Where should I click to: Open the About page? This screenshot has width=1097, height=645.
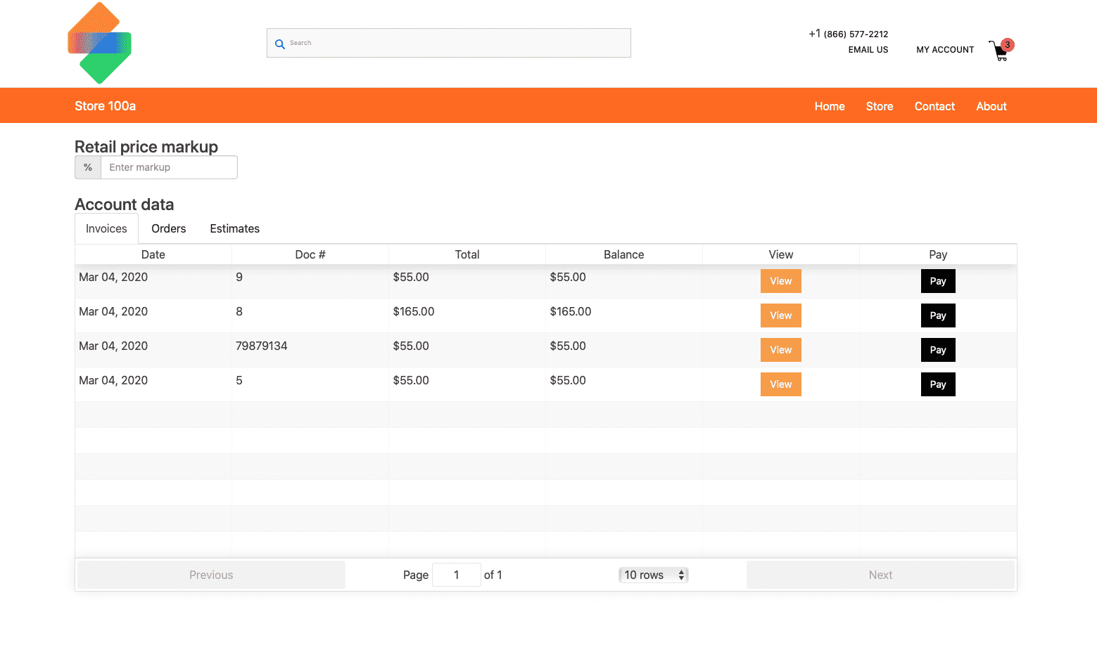click(x=991, y=106)
